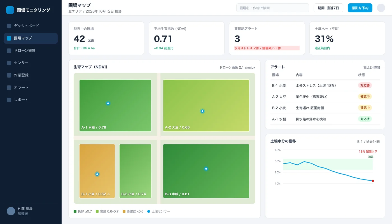Focus the 圃場名・作物で検索 search field

[x=273, y=8]
